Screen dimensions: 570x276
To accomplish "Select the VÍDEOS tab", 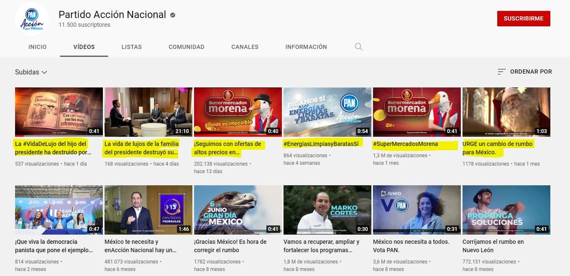I will [x=84, y=47].
